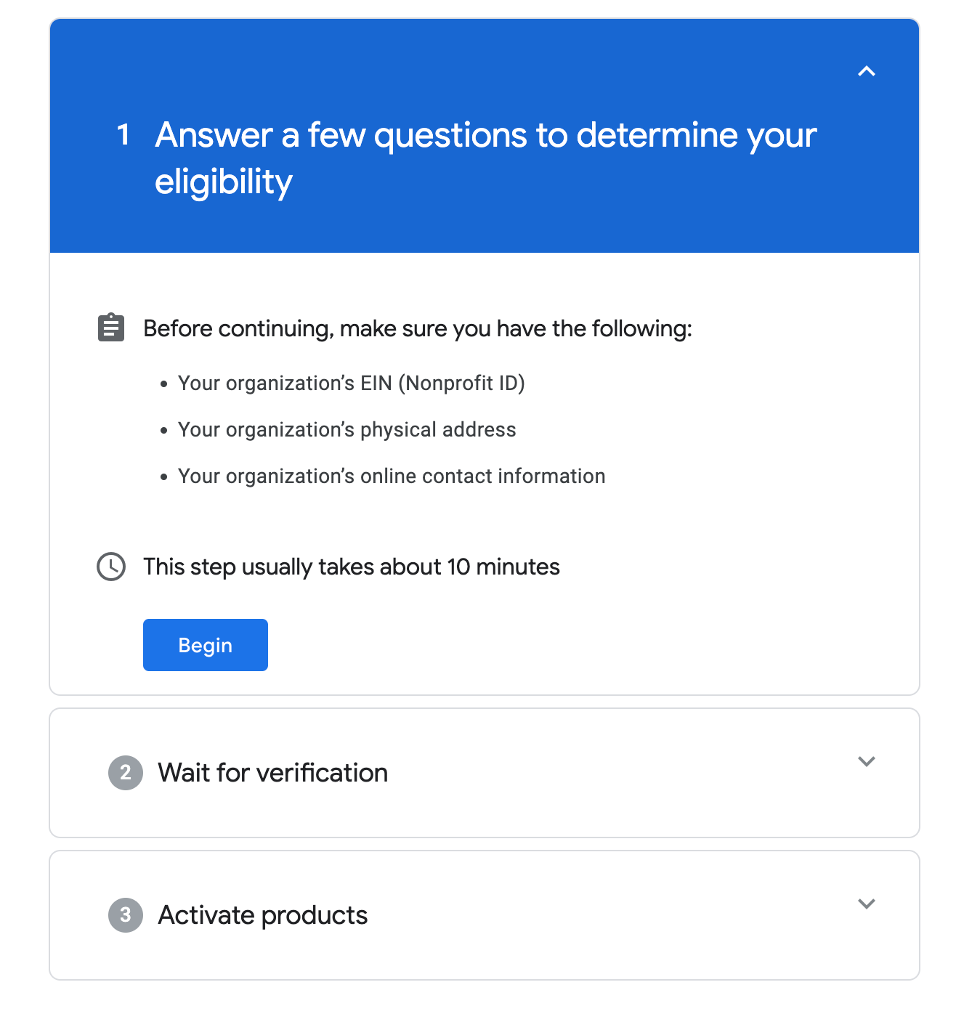Image resolution: width=956 pixels, height=1014 pixels.
Task: Select the eligibility questions heading
Action: tap(485, 158)
